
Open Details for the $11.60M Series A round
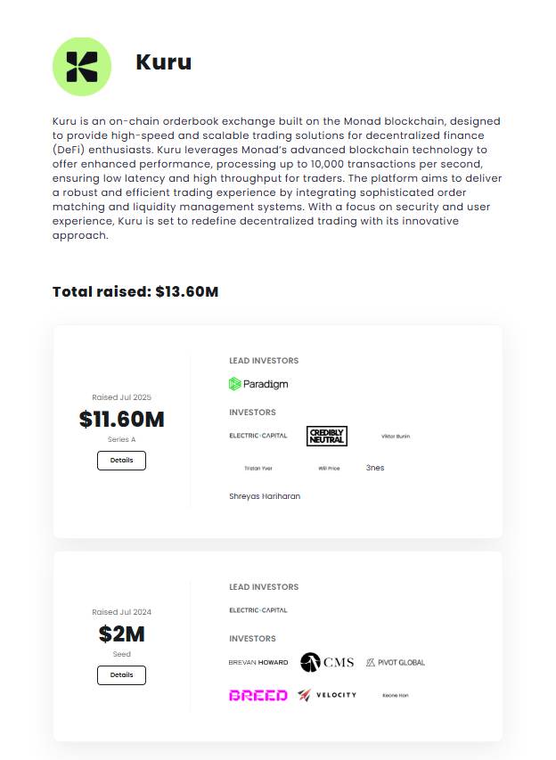pyautogui.click(x=121, y=461)
